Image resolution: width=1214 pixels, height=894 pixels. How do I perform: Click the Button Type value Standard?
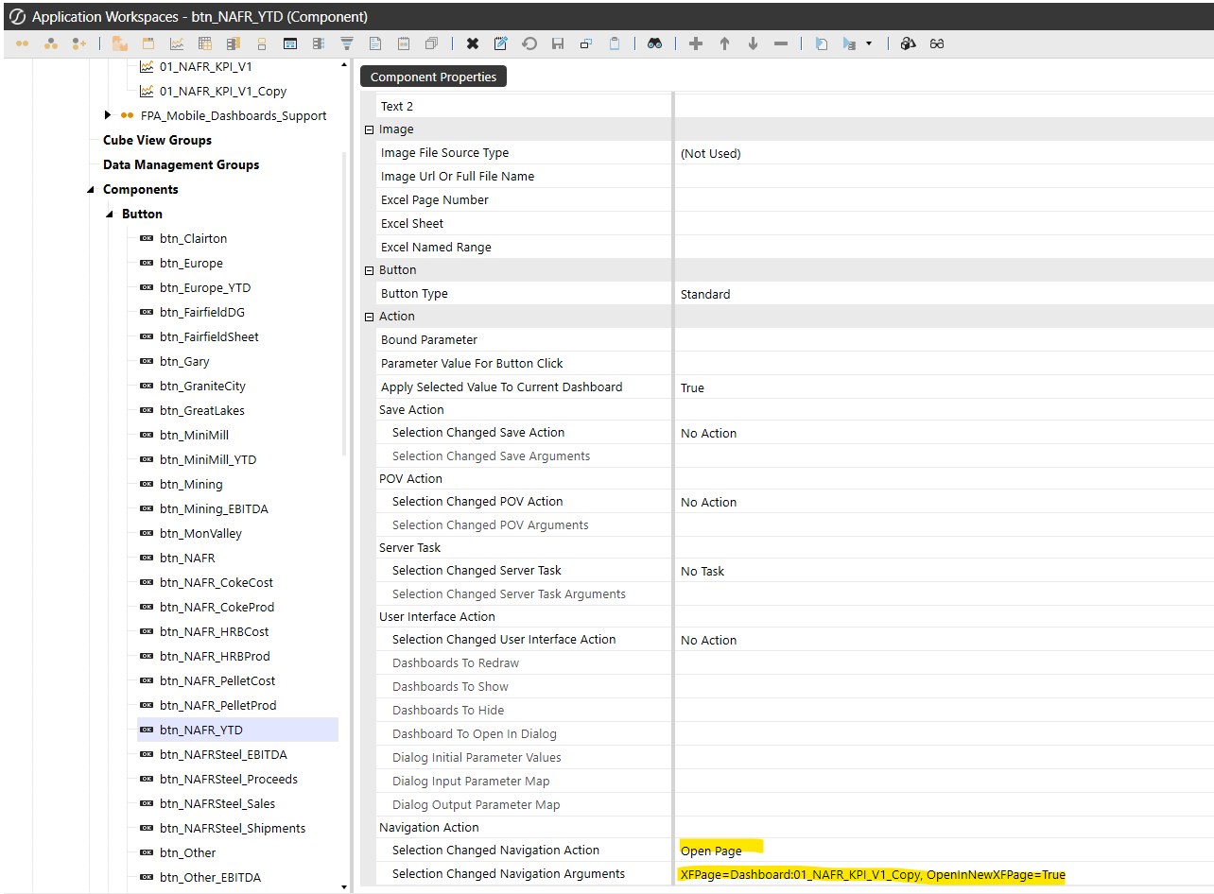[x=705, y=294]
